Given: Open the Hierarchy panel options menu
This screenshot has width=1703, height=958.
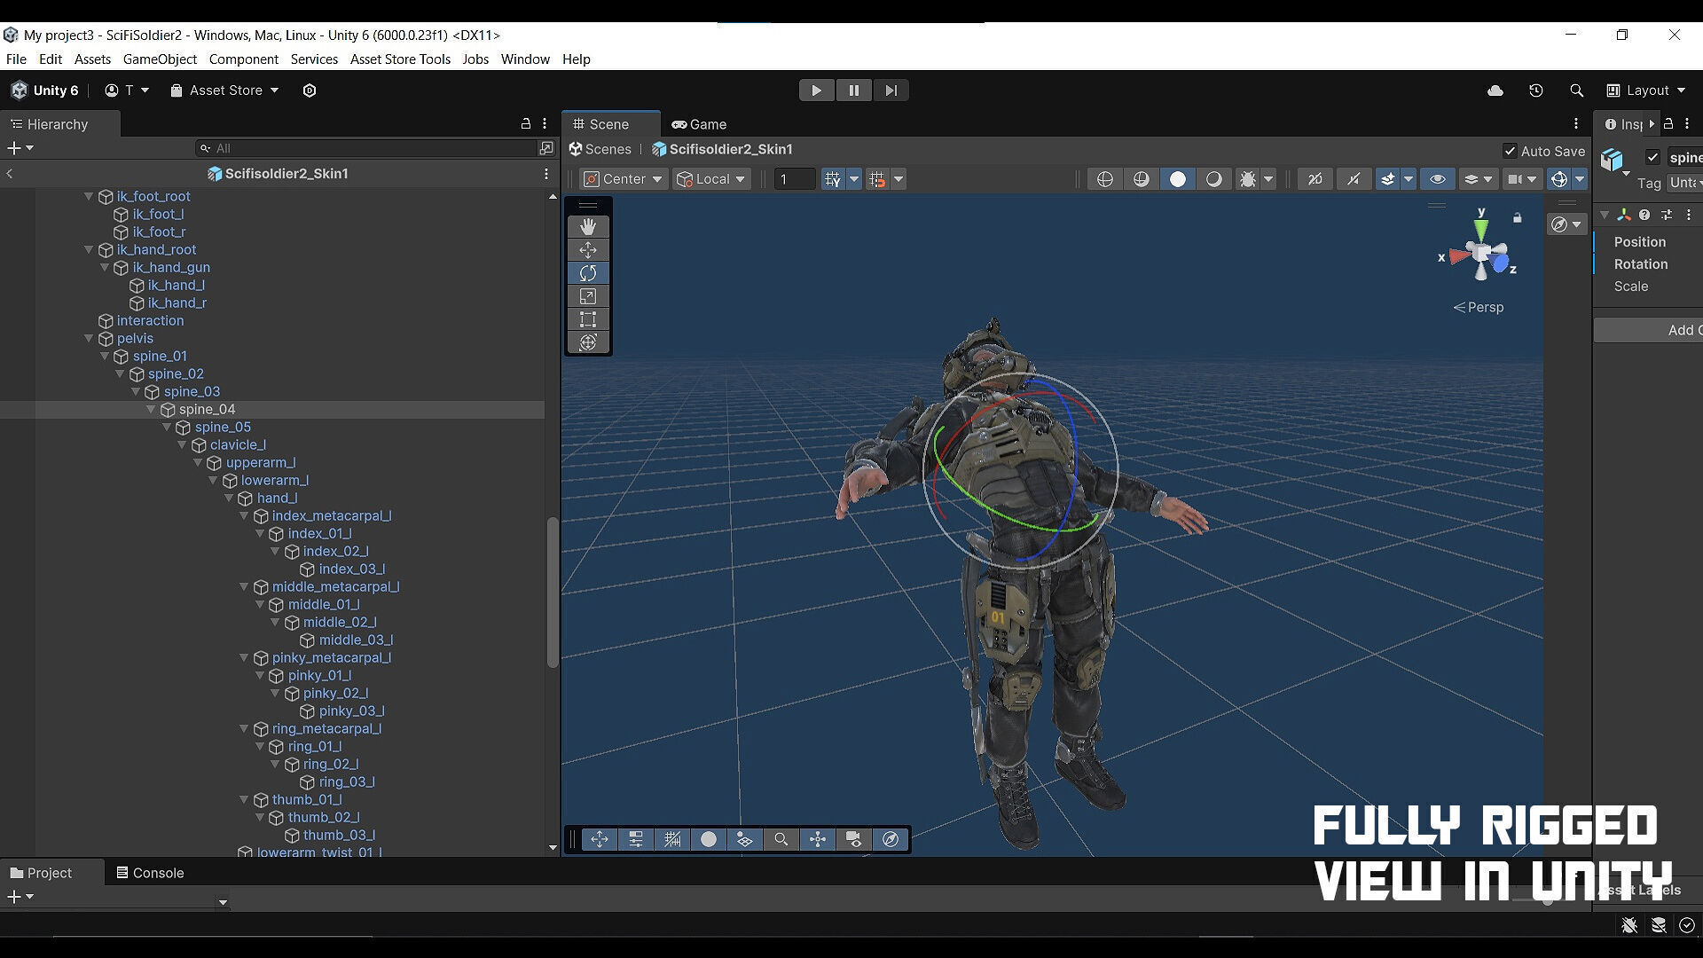Looking at the screenshot, I should point(545,124).
